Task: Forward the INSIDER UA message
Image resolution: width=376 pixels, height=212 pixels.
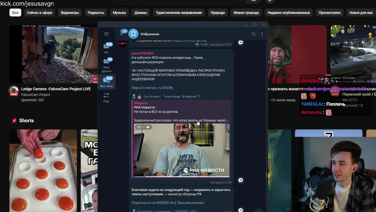Action: (241, 210)
